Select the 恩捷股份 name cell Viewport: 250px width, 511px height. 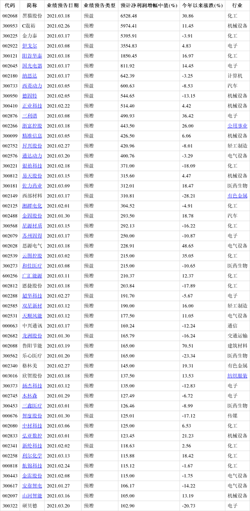point(32,286)
